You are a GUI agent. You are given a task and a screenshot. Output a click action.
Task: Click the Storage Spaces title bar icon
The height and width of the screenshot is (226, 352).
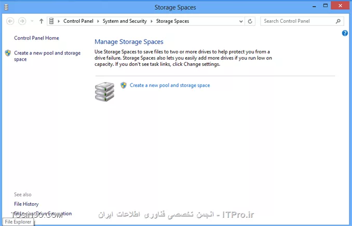coord(6,7)
